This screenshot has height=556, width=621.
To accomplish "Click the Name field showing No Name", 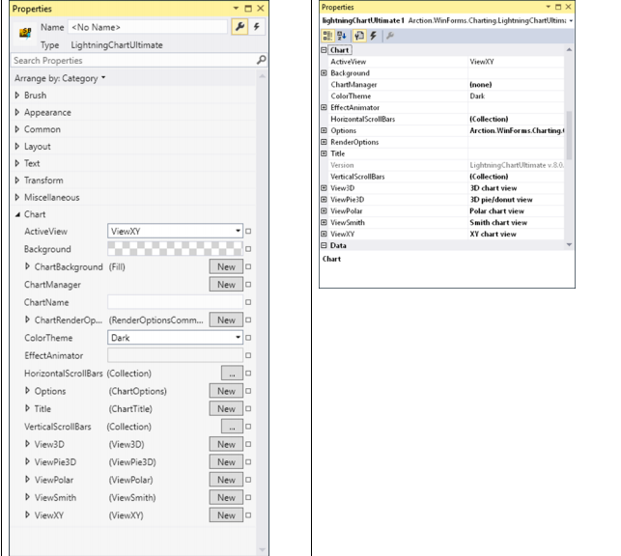I will pos(148,27).
